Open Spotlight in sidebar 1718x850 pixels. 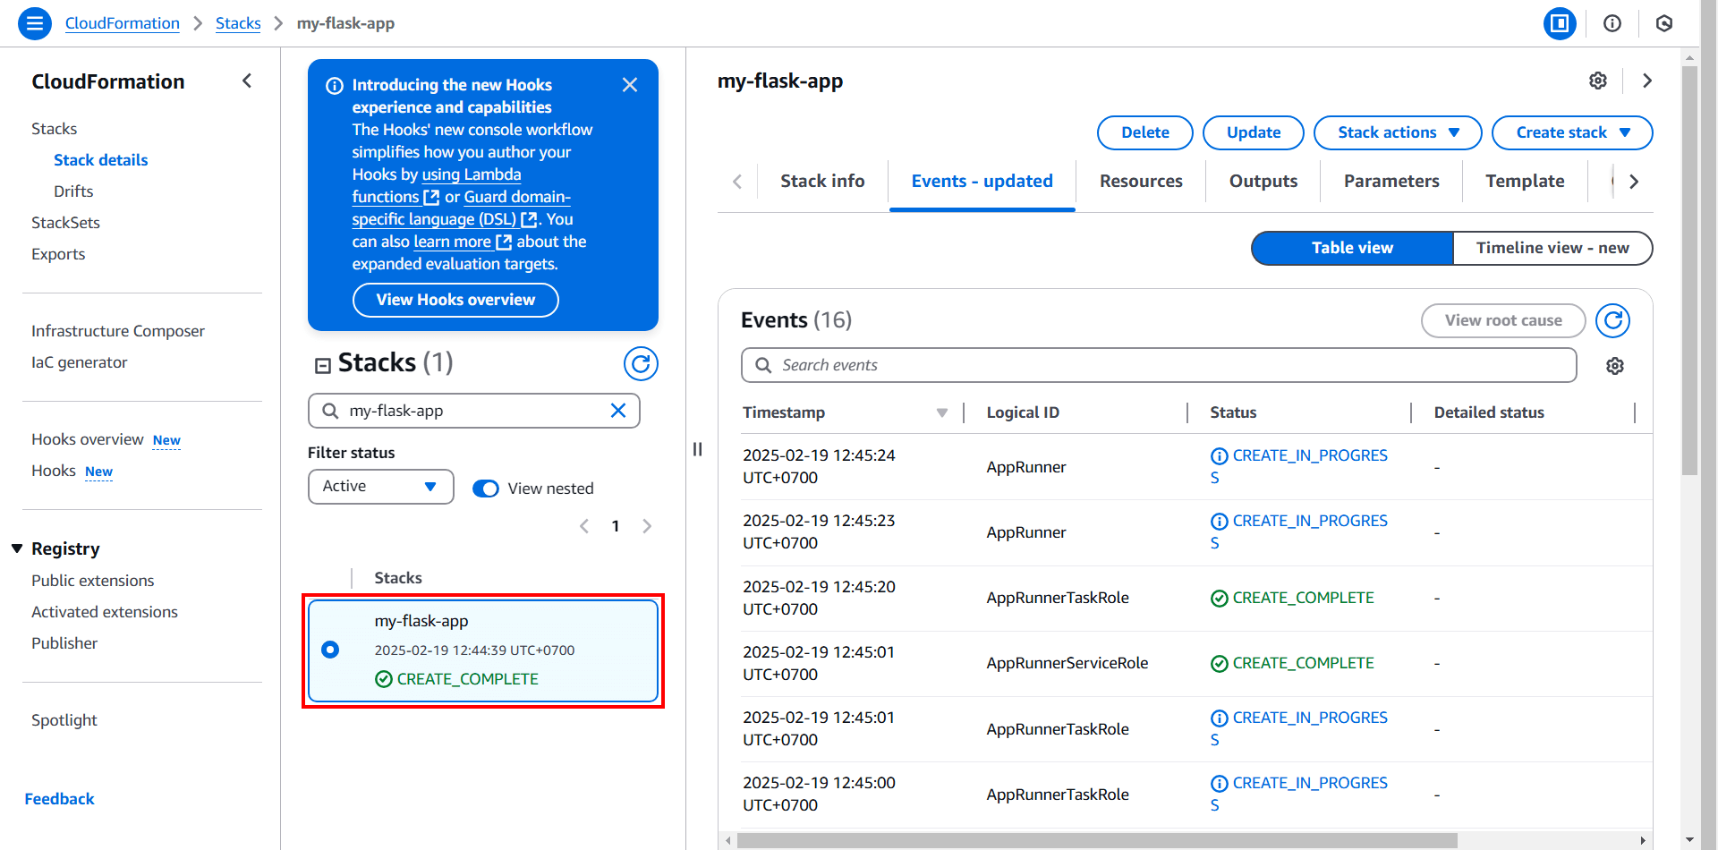click(x=64, y=720)
